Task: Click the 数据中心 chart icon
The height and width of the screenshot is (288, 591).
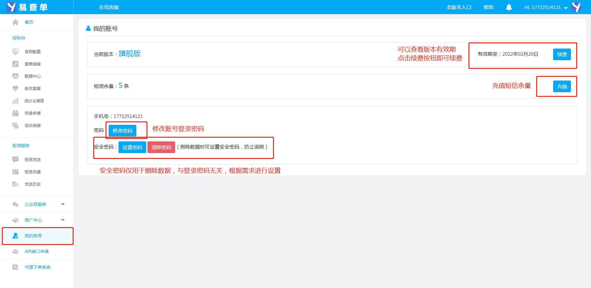Action: (x=15, y=76)
